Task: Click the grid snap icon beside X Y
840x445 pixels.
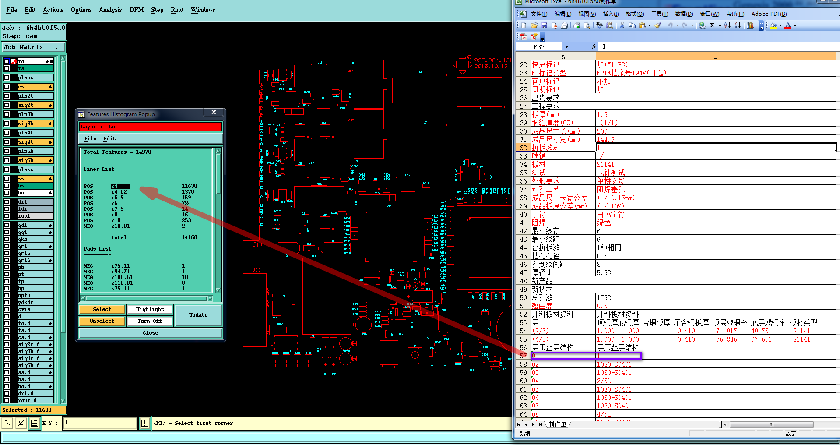Action: 35,423
